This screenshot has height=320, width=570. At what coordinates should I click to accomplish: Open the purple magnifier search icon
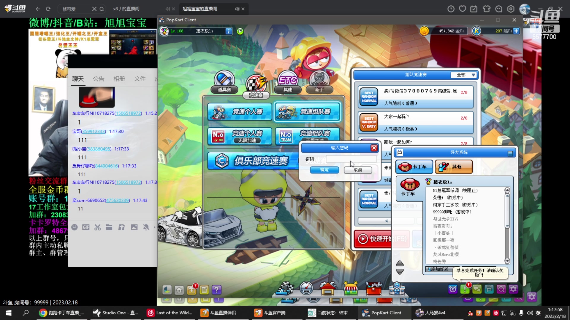pyautogui.click(x=501, y=289)
